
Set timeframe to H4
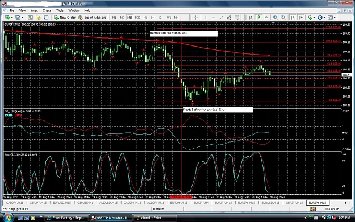(x=153, y=18)
